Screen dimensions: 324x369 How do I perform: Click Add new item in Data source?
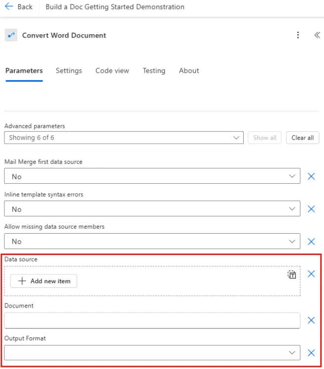pyautogui.click(x=44, y=281)
